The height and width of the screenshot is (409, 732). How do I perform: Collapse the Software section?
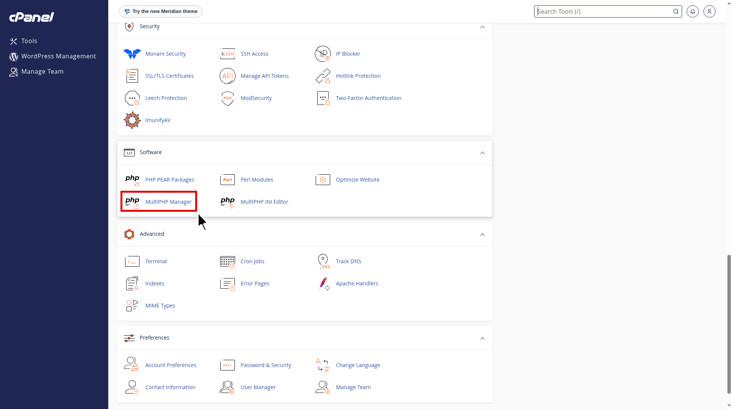[x=482, y=153]
